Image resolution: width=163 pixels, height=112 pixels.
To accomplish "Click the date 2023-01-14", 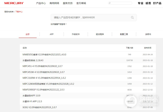I will click(x=148, y=78).
